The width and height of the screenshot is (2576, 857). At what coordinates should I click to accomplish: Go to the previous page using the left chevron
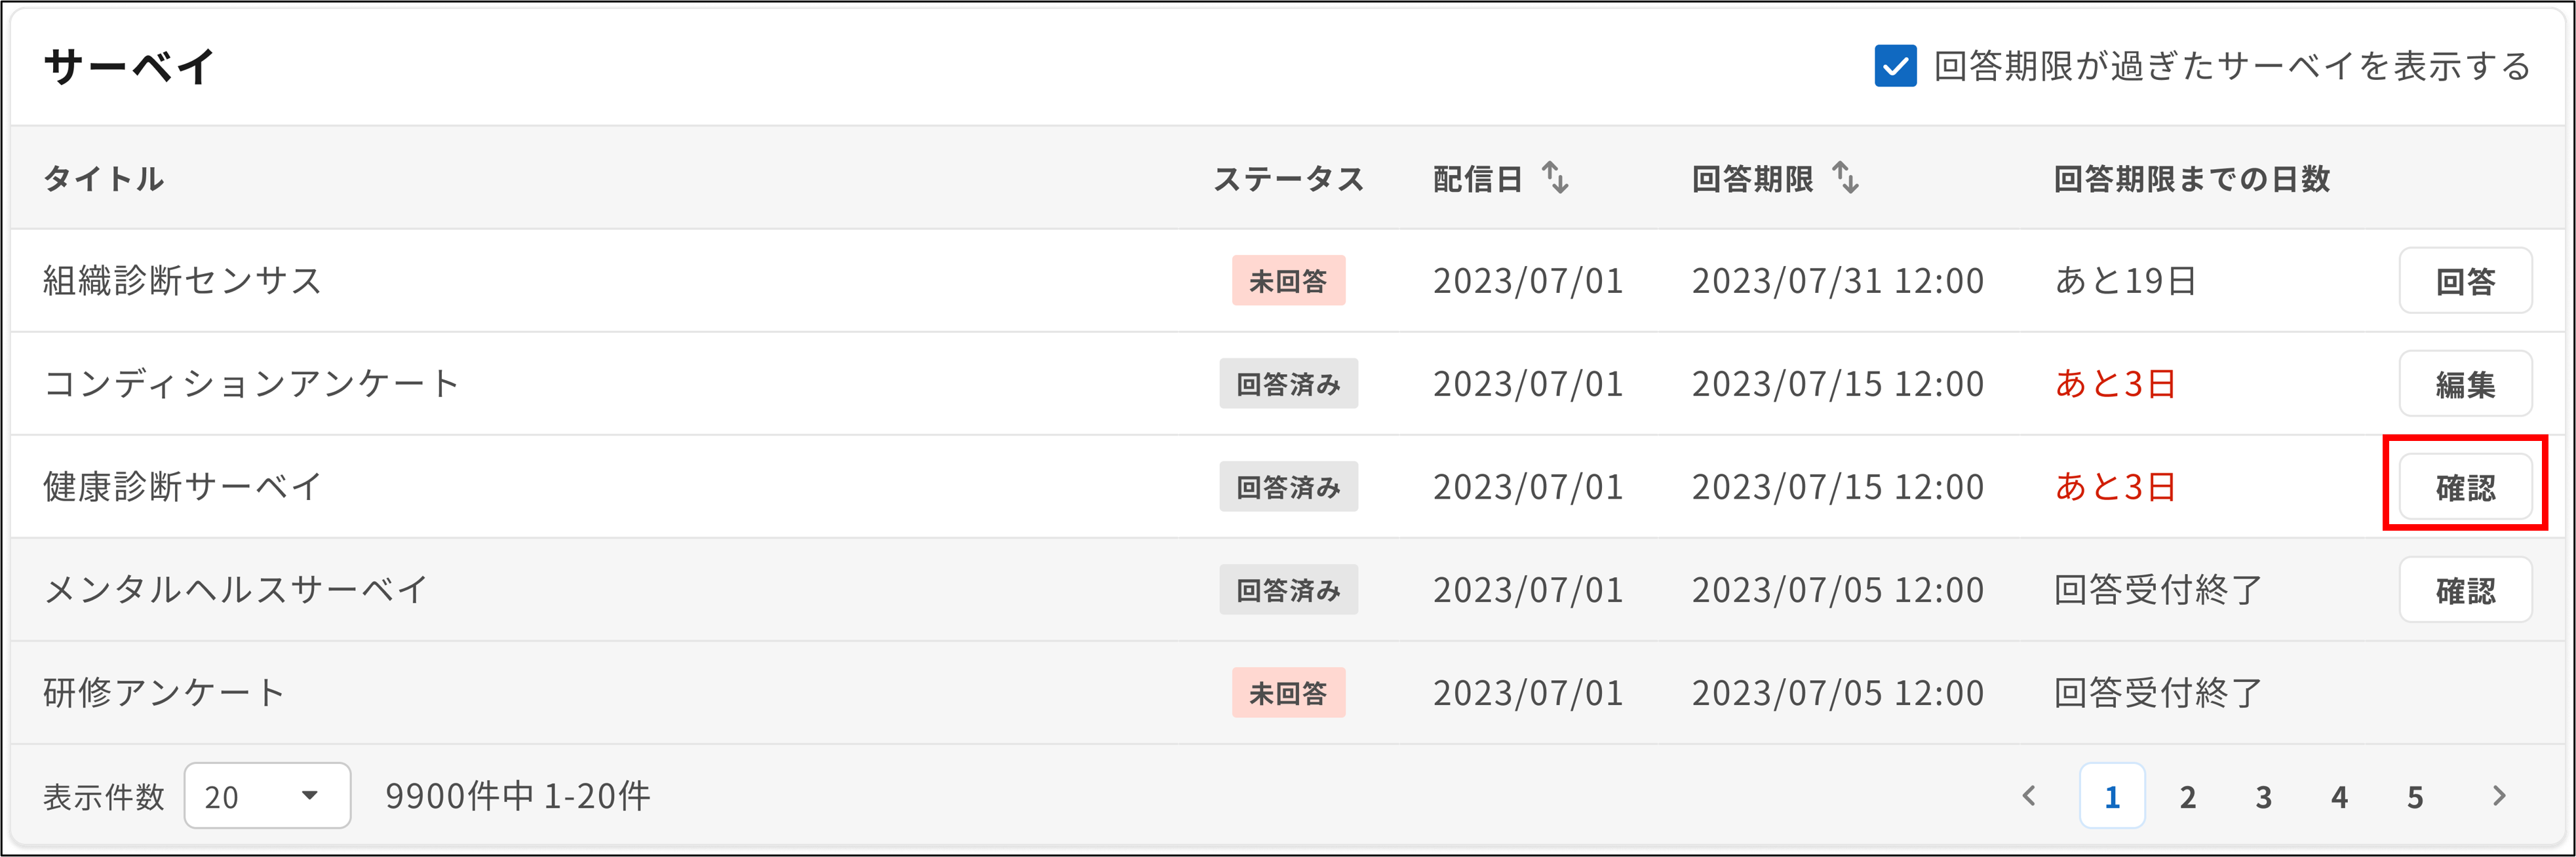pyautogui.click(x=2031, y=797)
